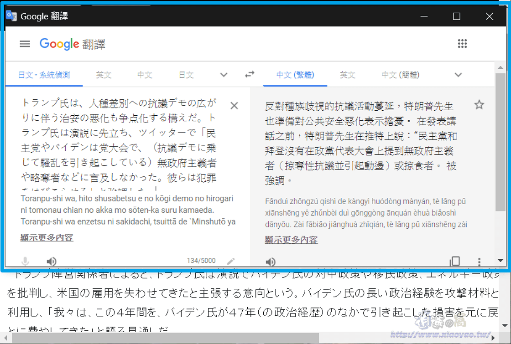
Task: Open handwriting pencil input tool
Action: click(x=231, y=261)
